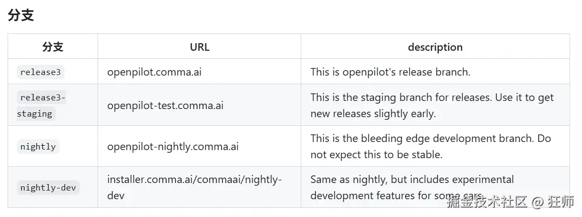Click the 分支 column header cell
Viewport: 582px width, 217px height.
[53, 47]
